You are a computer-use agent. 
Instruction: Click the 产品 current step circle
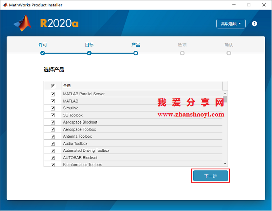tap(136, 53)
